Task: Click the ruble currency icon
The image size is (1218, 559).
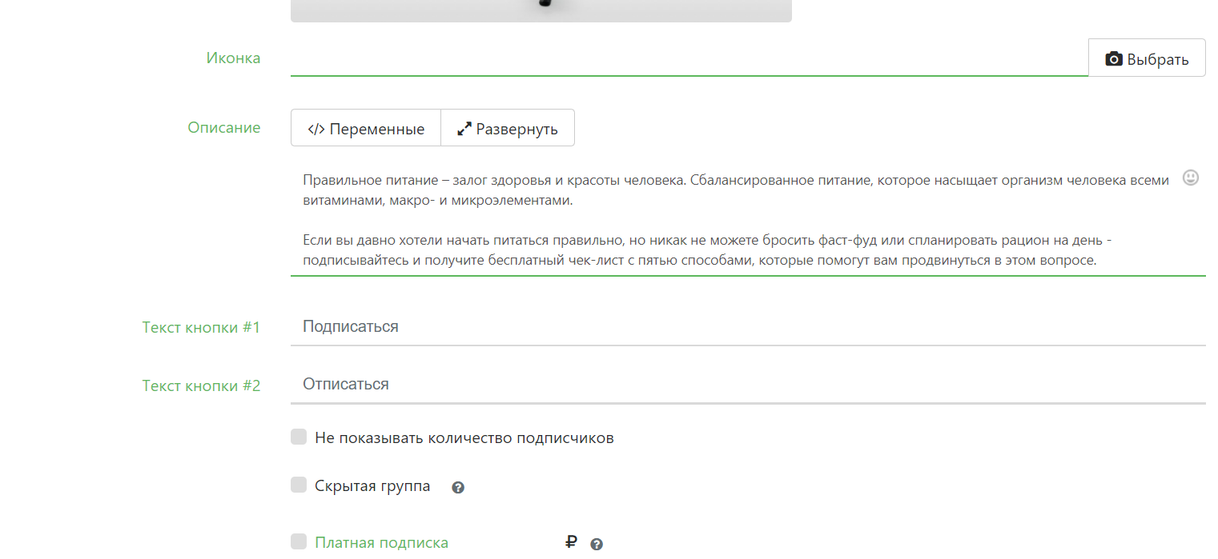Action: pyautogui.click(x=571, y=542)
